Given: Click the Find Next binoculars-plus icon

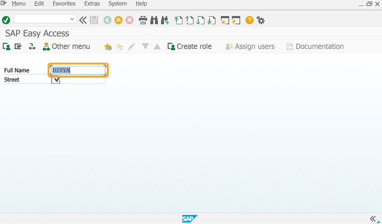Looking at the screenshot, I should click(x=165, y=20).
